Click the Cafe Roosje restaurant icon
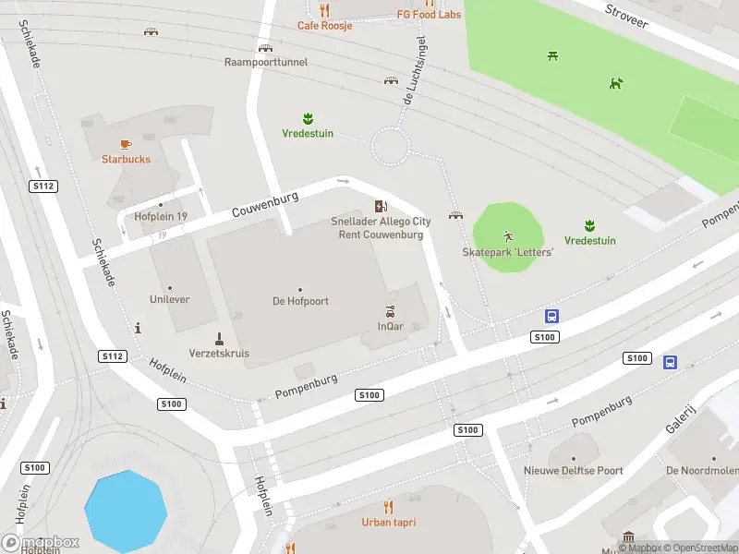Viewport: 739px width, 554px height. click(x=324, y=10)
